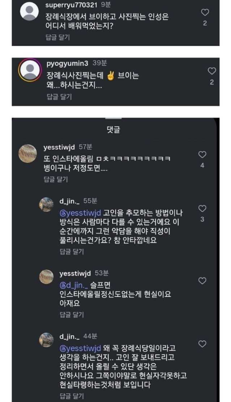The width and height of the screenshot is (231, 402).
Task: Open yesstiwjd's avatar on 57분 comment
Action: (28, 154)
